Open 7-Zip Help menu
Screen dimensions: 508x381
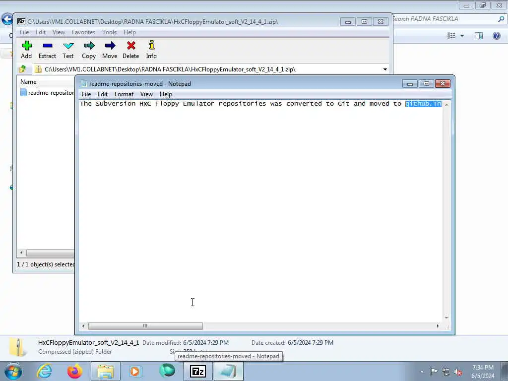point(129,32)
